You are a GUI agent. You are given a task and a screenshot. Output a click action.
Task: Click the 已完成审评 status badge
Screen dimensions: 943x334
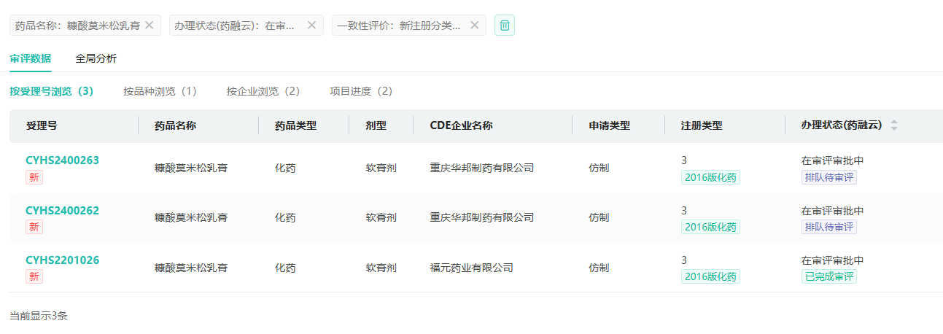[829, 276]
